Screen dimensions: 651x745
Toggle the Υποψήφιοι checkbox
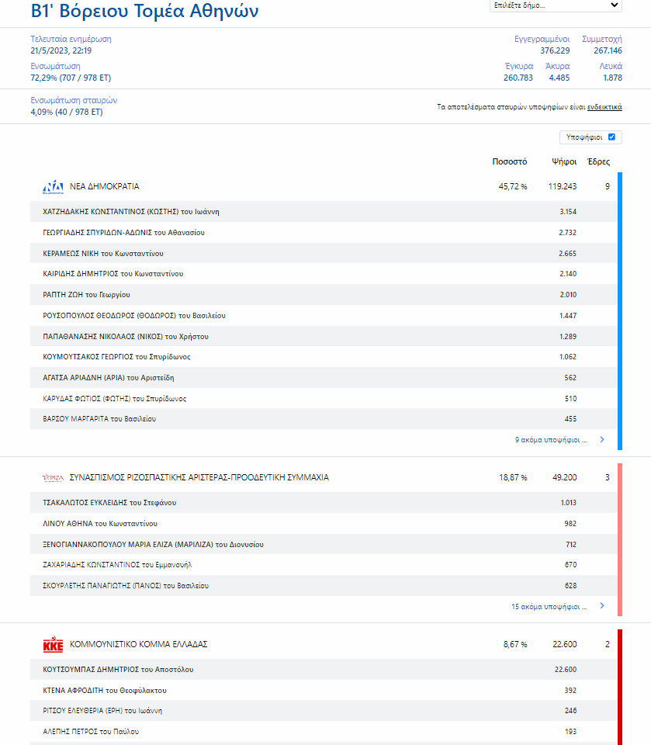pyautogui.click(x=611, y=137)
